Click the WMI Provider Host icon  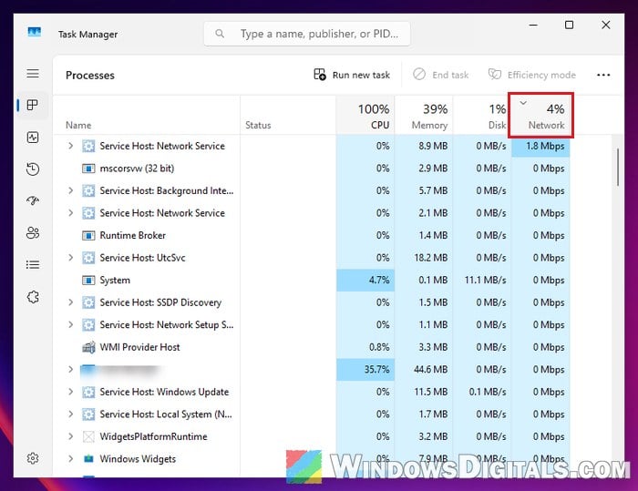point(88,347)
